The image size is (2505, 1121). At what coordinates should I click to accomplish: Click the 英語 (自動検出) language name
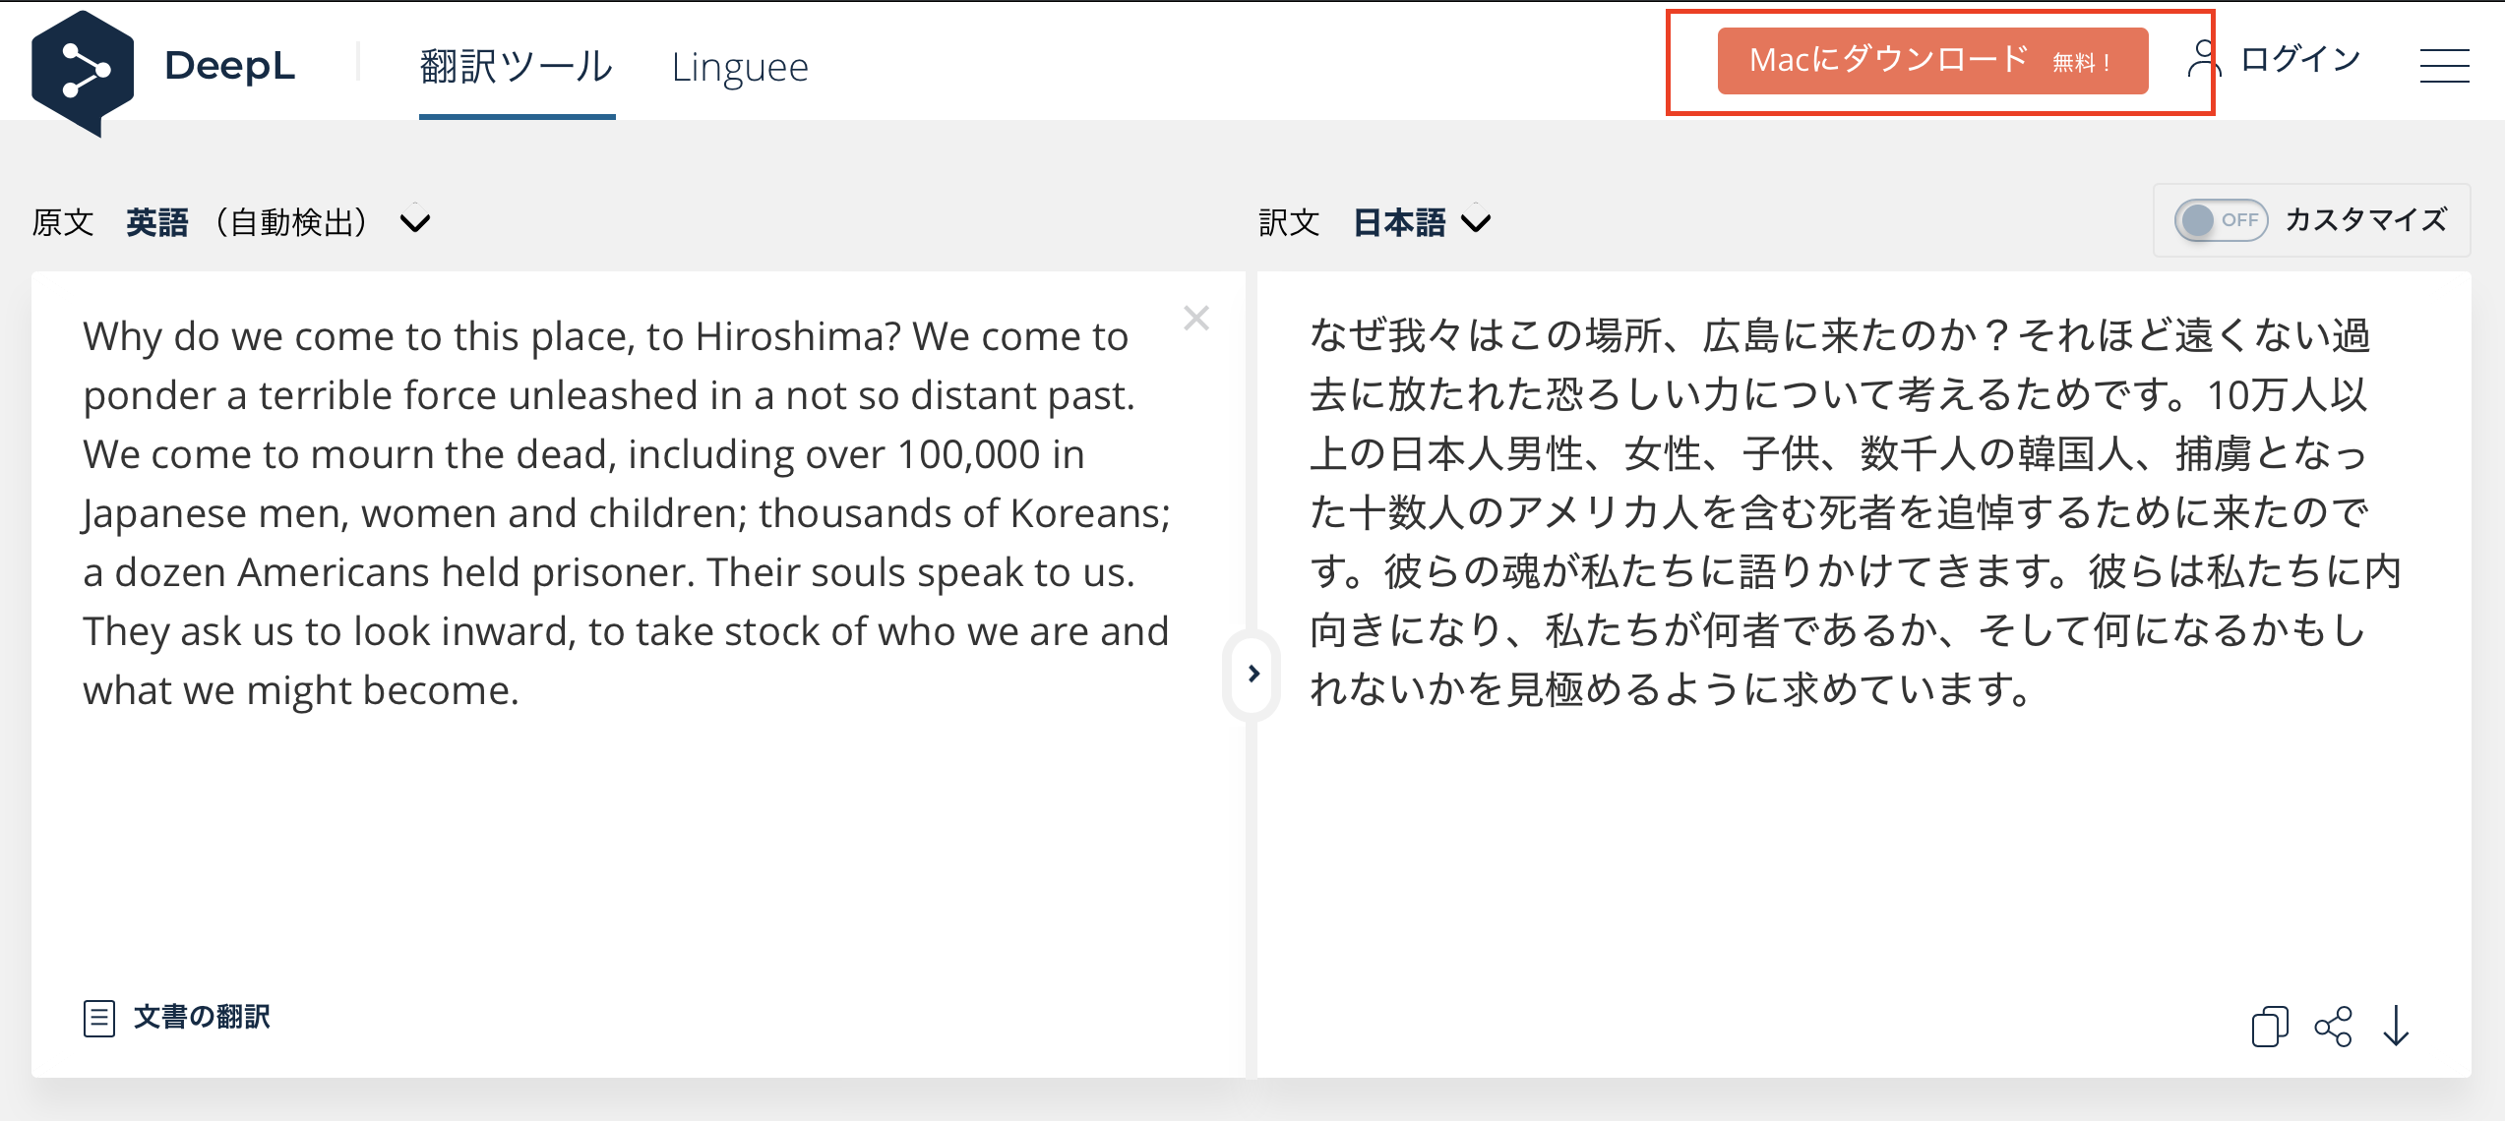pyautogui.click(x=248, y=222)
